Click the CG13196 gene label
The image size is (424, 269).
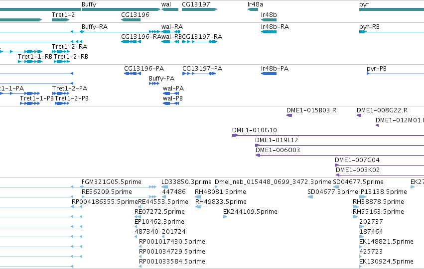(135, 14)
